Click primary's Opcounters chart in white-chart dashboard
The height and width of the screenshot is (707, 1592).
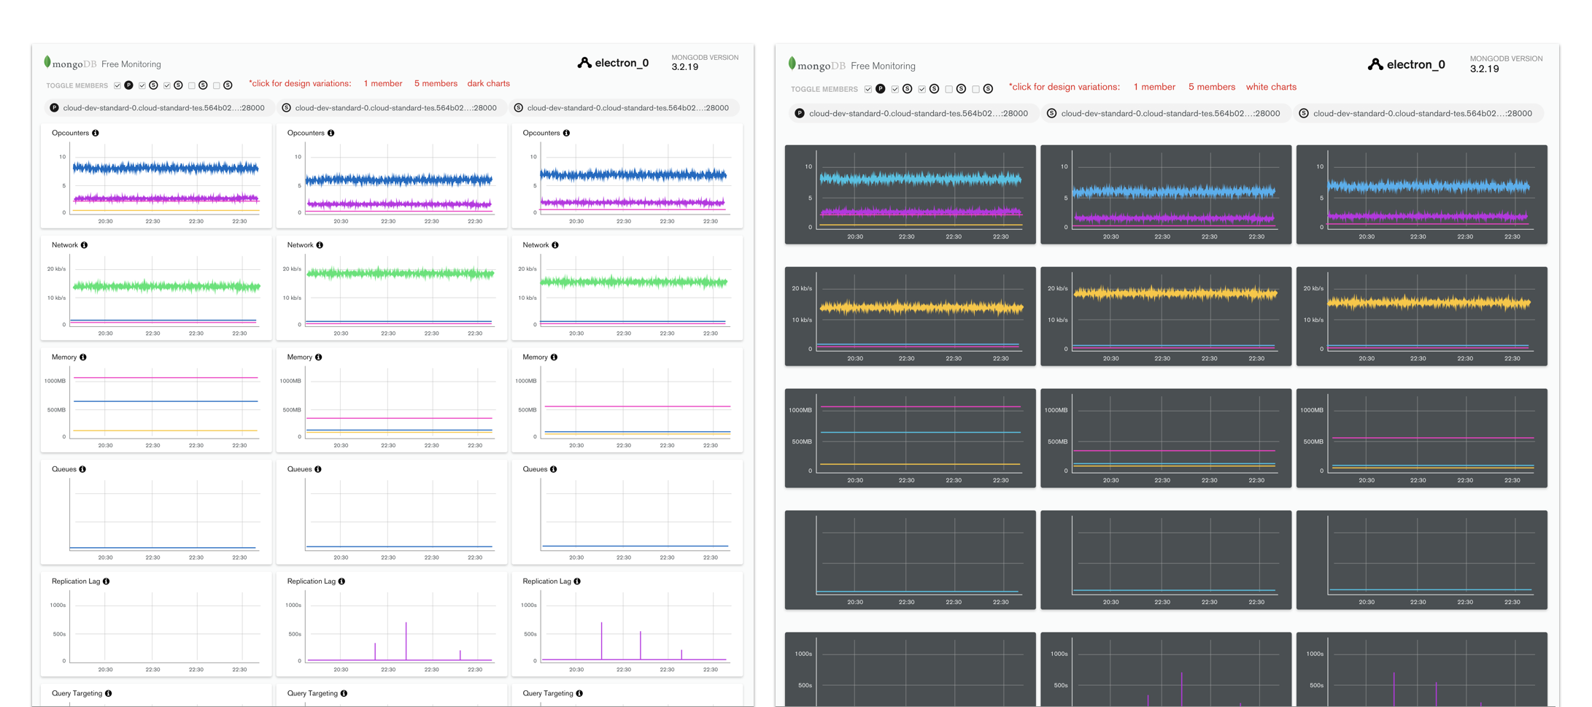coord(156,177)
